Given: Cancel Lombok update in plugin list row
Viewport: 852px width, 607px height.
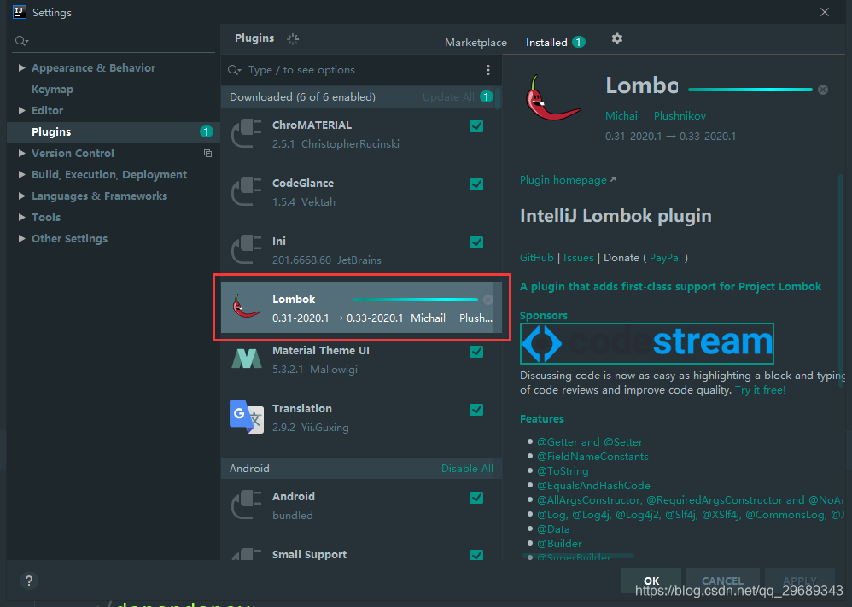Looking at the screenshot, I should pos(488,300).
